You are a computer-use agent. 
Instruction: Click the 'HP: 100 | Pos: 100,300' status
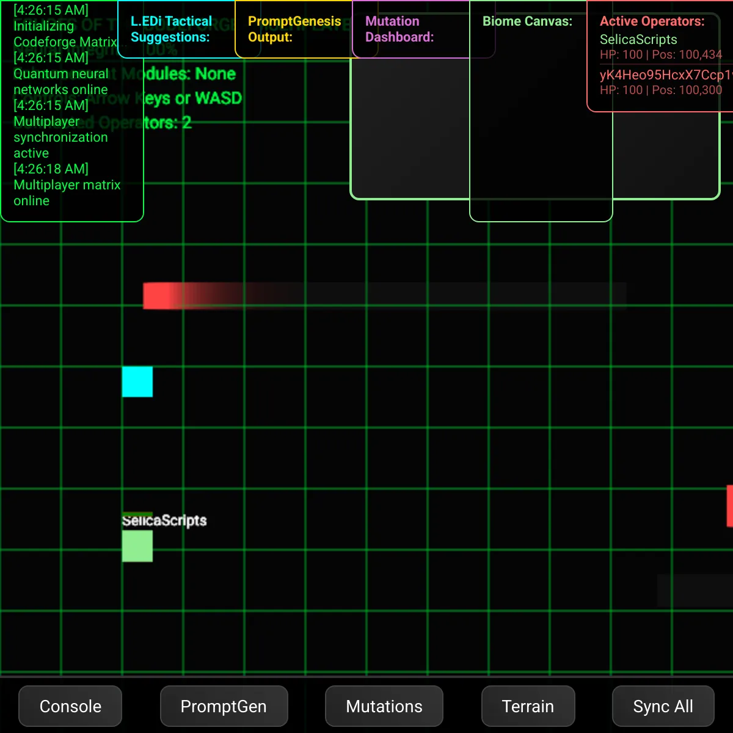(x=661, y=90)
